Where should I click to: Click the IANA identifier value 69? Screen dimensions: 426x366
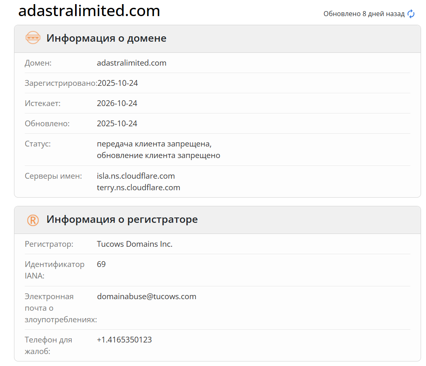click(x=101, y=264)
